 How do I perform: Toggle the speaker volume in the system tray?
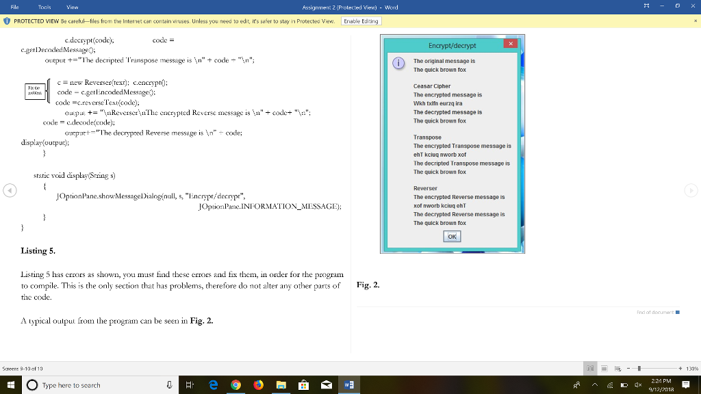[x=638, y=384]
